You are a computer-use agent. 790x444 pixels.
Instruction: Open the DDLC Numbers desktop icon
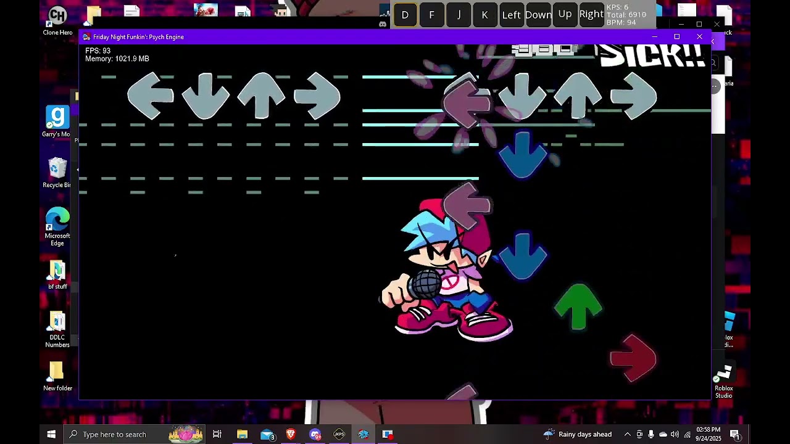click(x=57, y=330)
